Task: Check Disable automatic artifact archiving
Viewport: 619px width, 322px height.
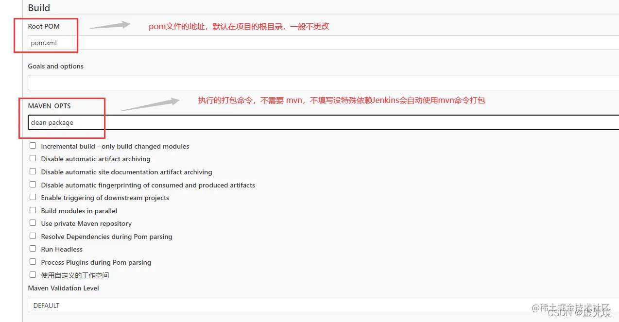Action: 33,158
